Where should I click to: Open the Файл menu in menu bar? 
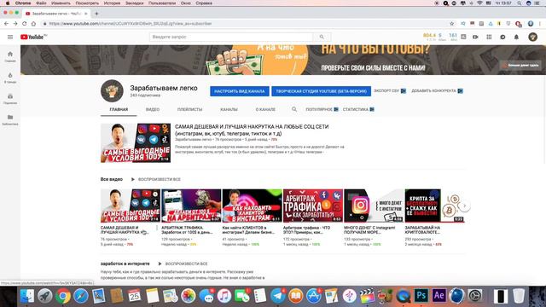41,3
